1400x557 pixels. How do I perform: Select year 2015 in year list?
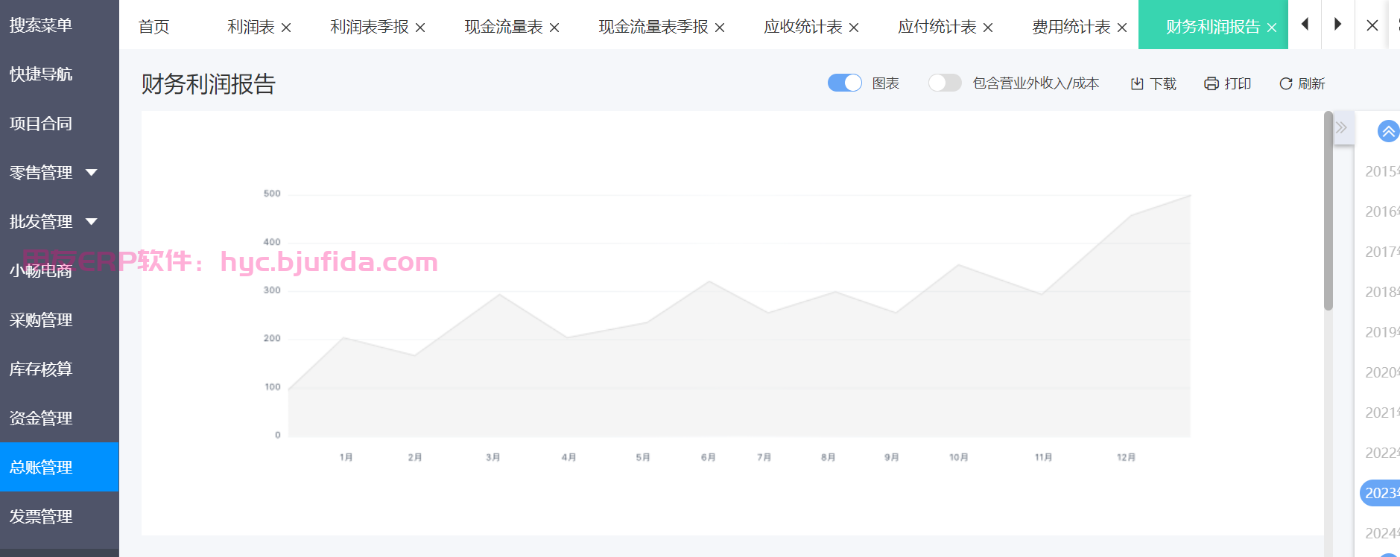tap(1382, 171)
